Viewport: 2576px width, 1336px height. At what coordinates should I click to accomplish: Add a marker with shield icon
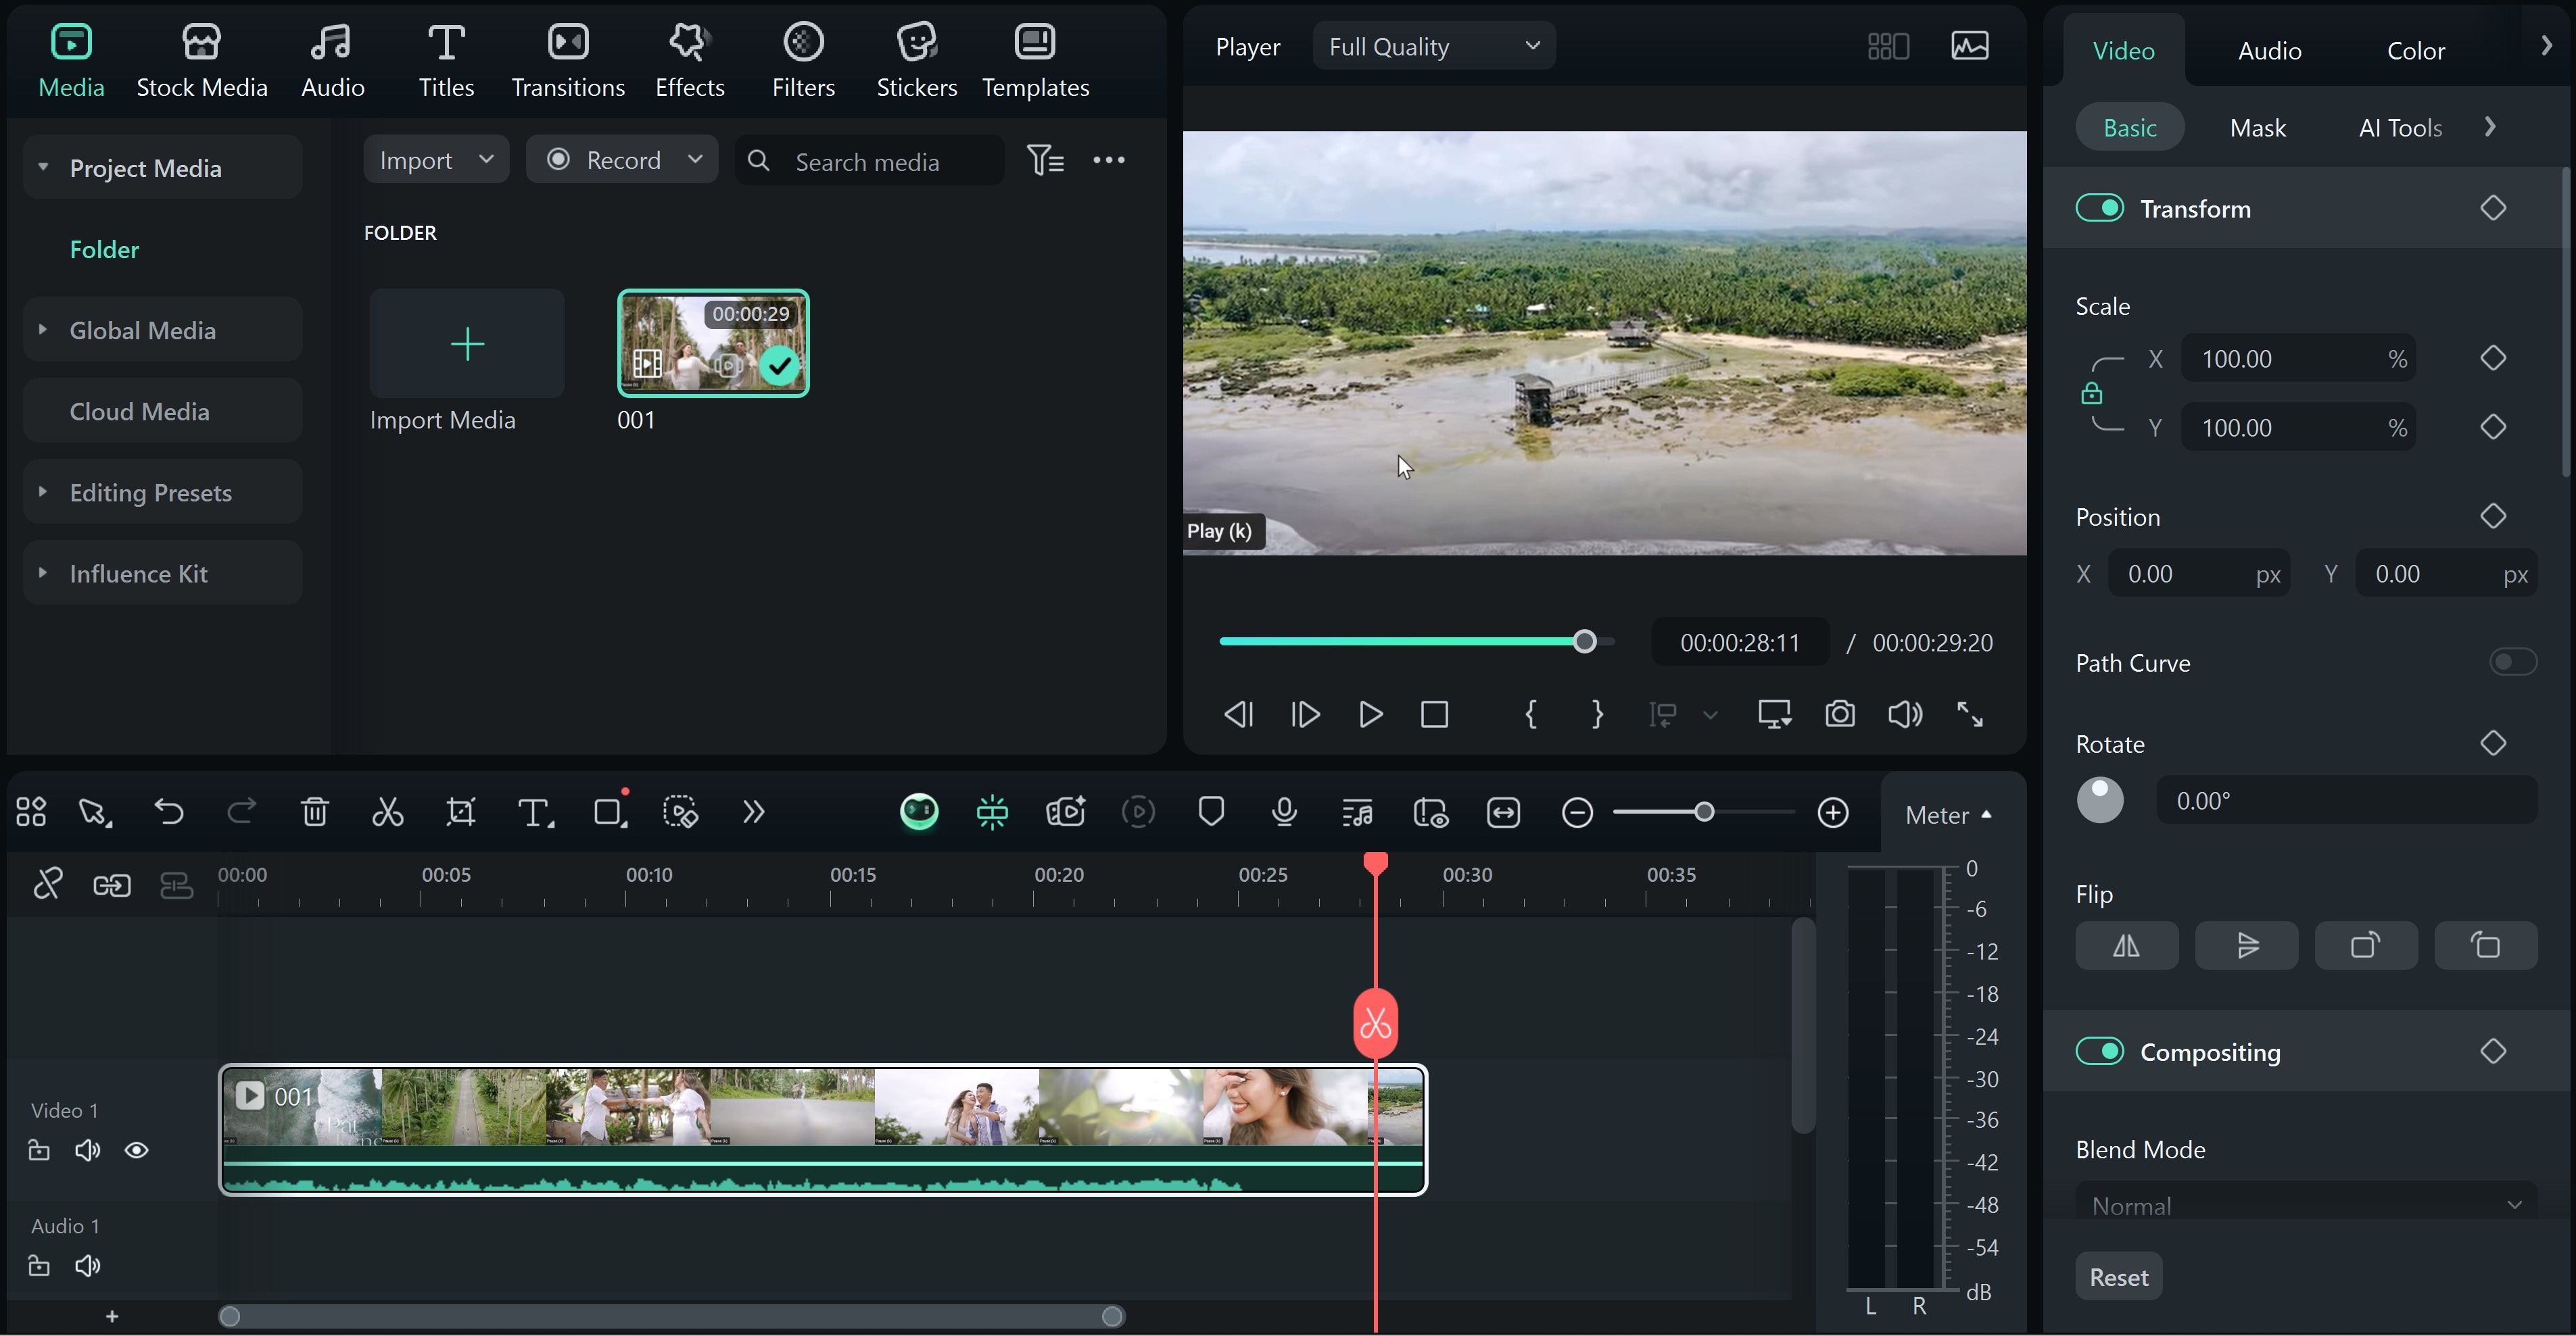click(1211, 812)
